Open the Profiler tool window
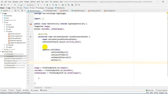This screenshot has height=94, width=168. coord(26,90)
